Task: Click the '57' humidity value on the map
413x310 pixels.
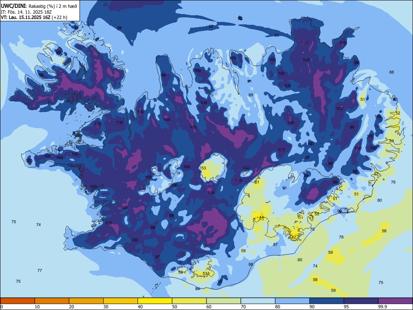Action: (x=376, y=174)
